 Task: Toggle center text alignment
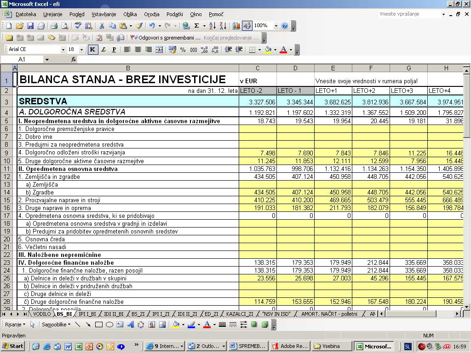(x=138, y=50)
